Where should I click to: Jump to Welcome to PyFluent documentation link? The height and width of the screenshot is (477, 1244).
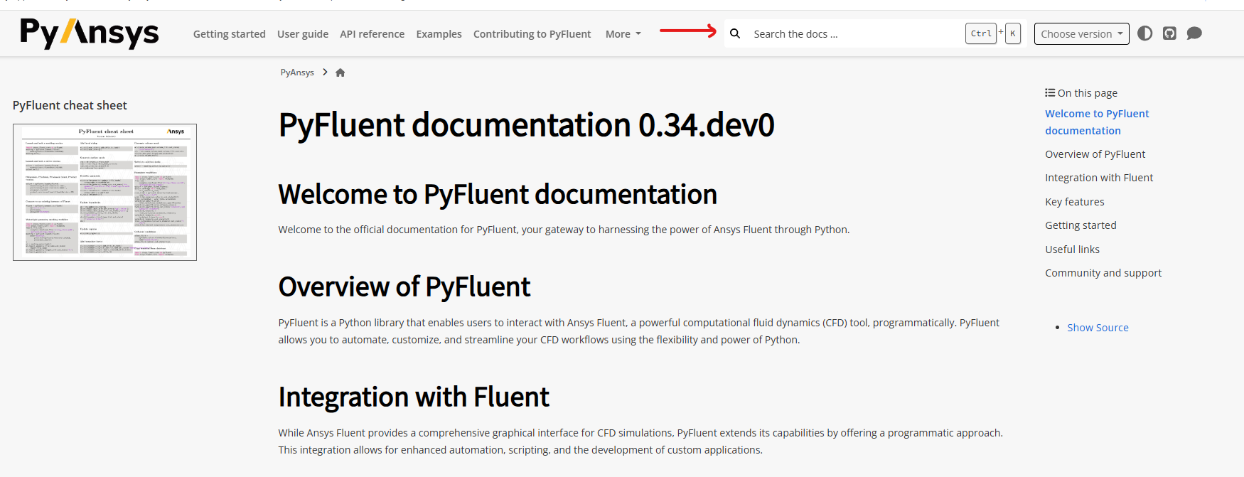[x=1097, y=122]
